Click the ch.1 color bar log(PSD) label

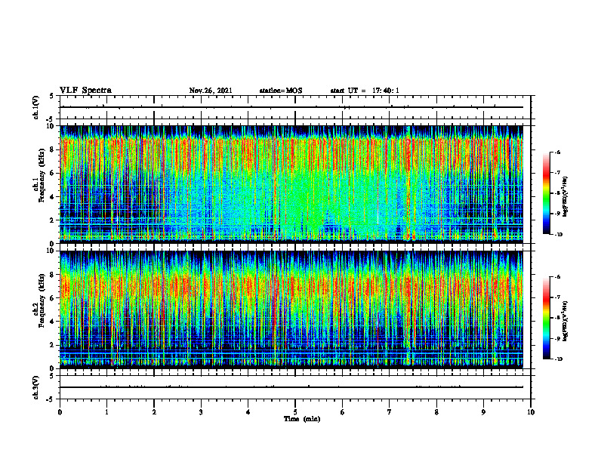[566, 197]
